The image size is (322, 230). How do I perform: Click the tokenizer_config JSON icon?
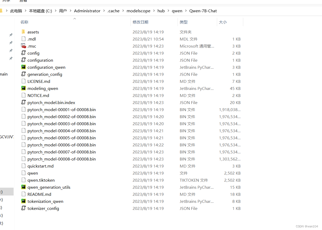click(x=23, y=208)
